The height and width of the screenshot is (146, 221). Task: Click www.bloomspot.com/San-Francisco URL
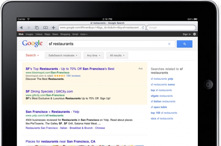(x=47, y=73)
